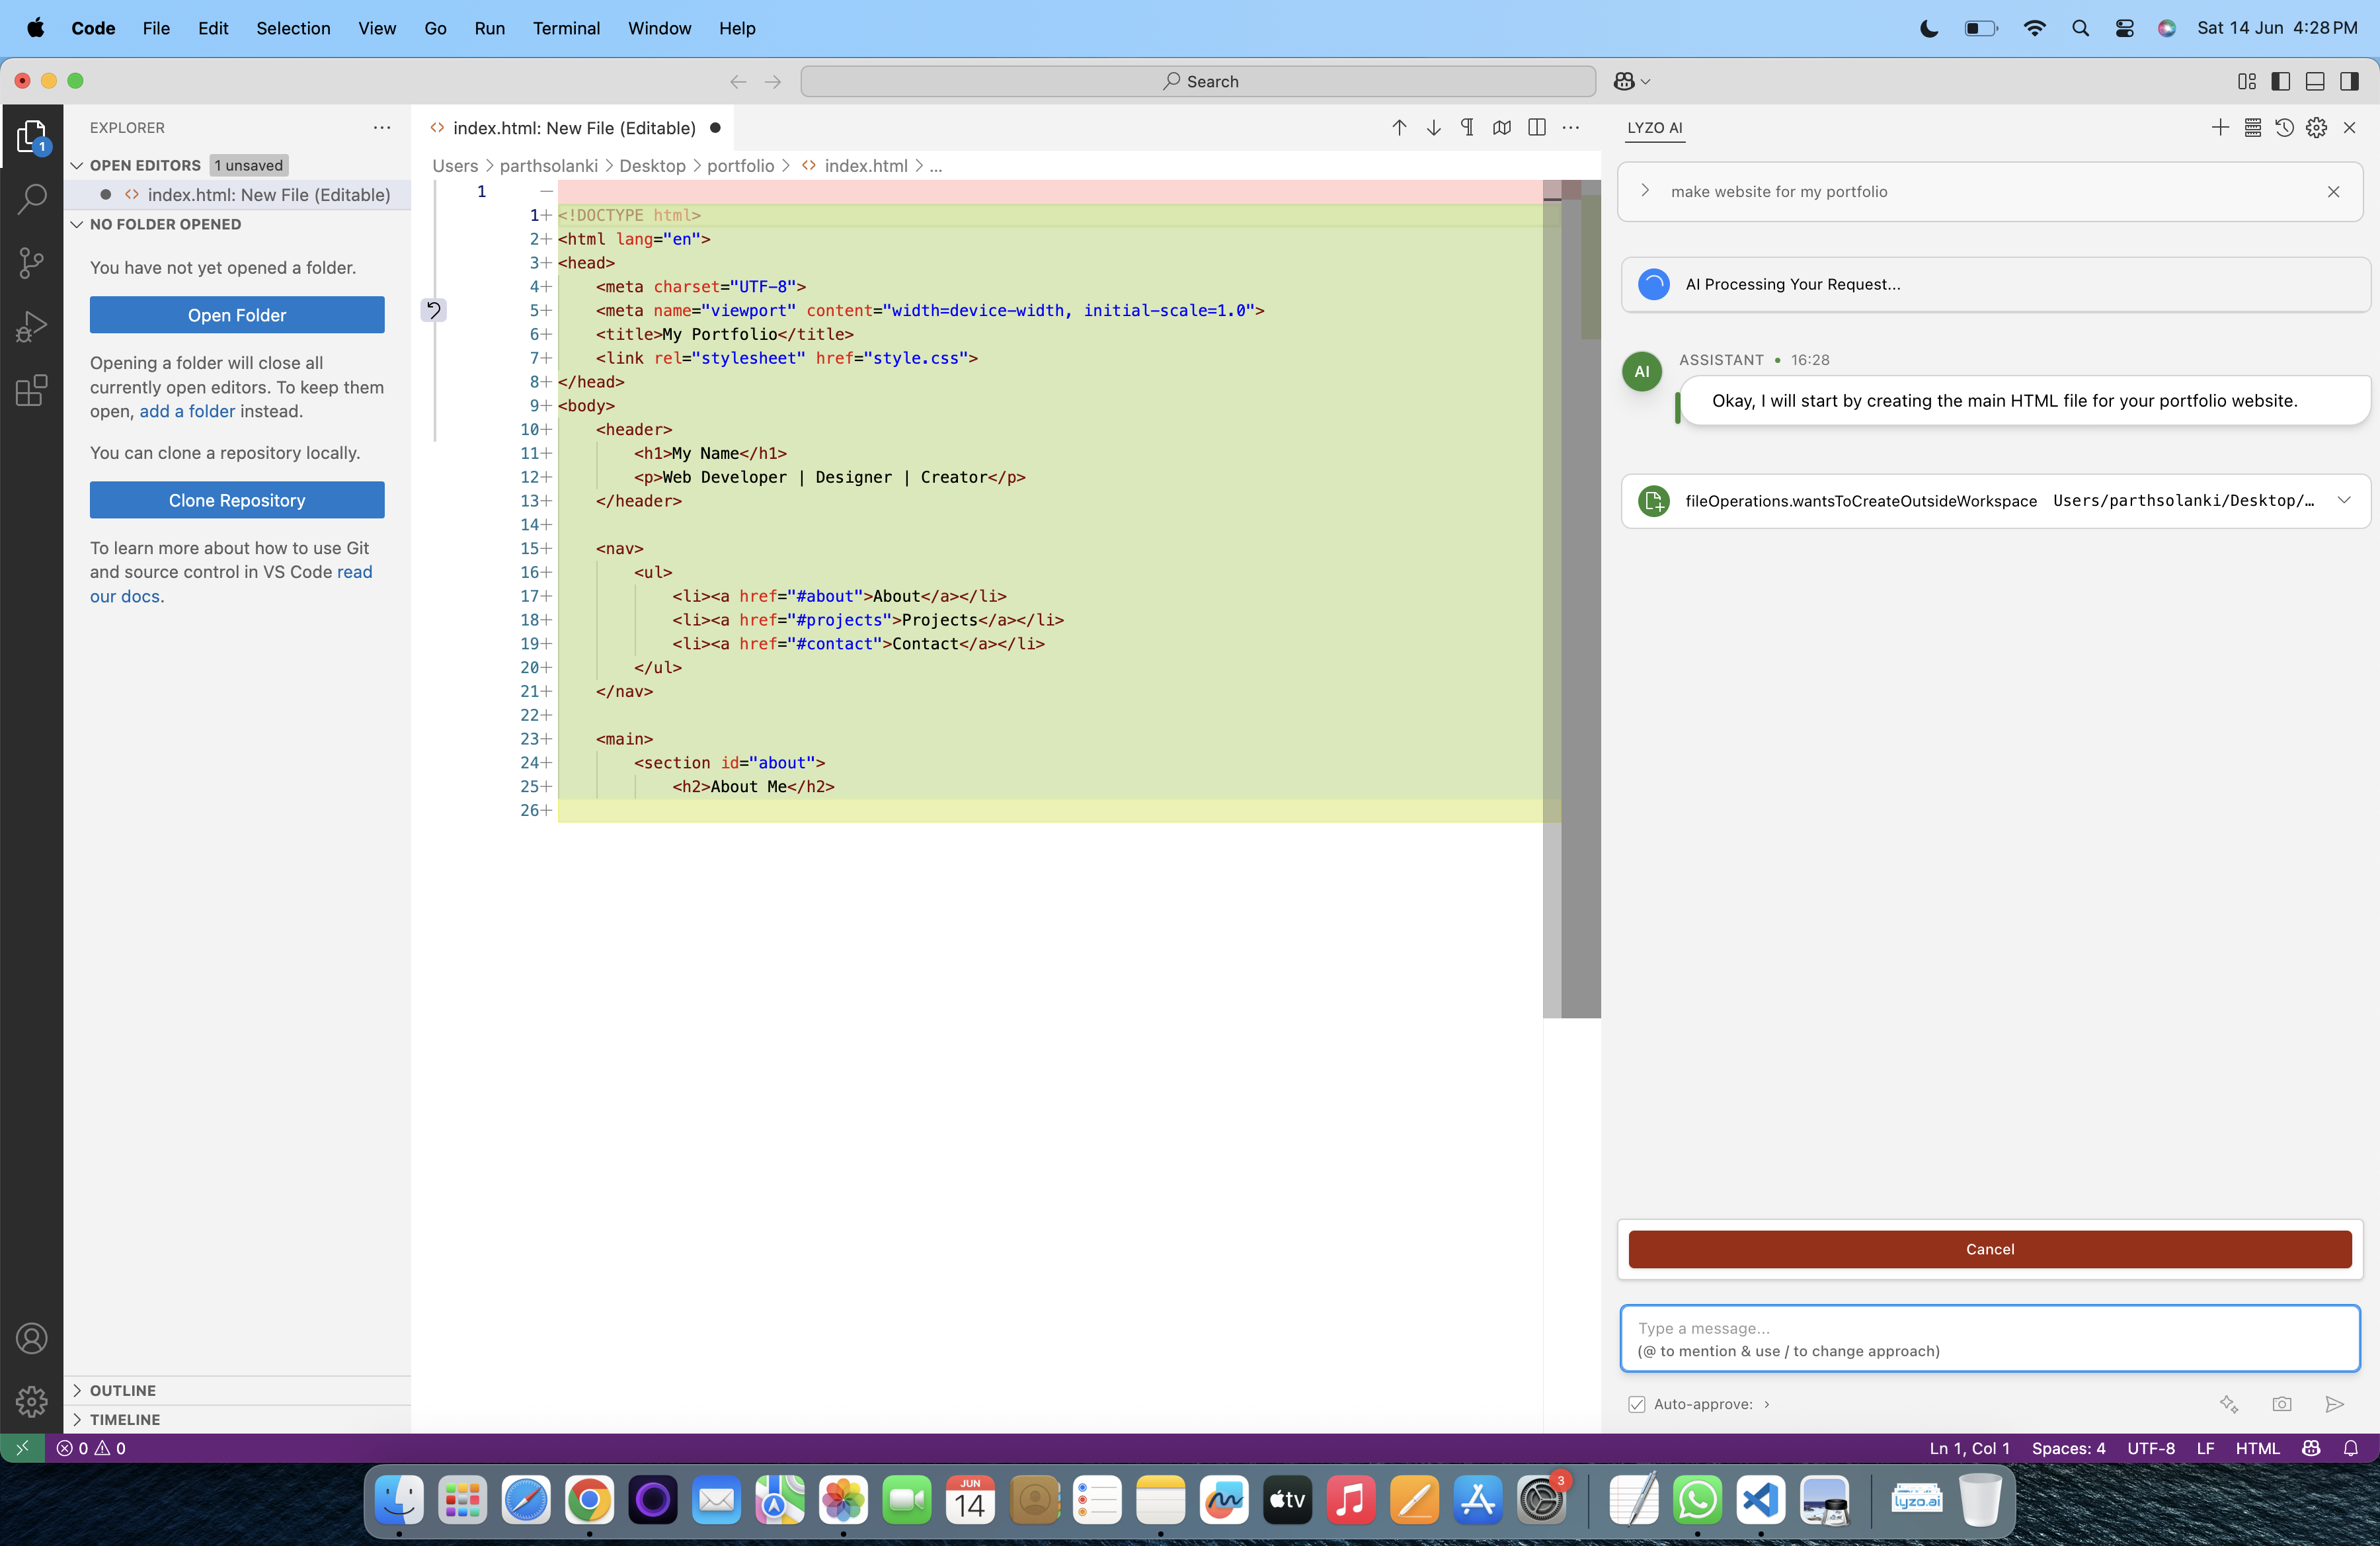The image size is (2380, 1546).
Task: Open Explorer Views and More Actions
Action: 382,128
